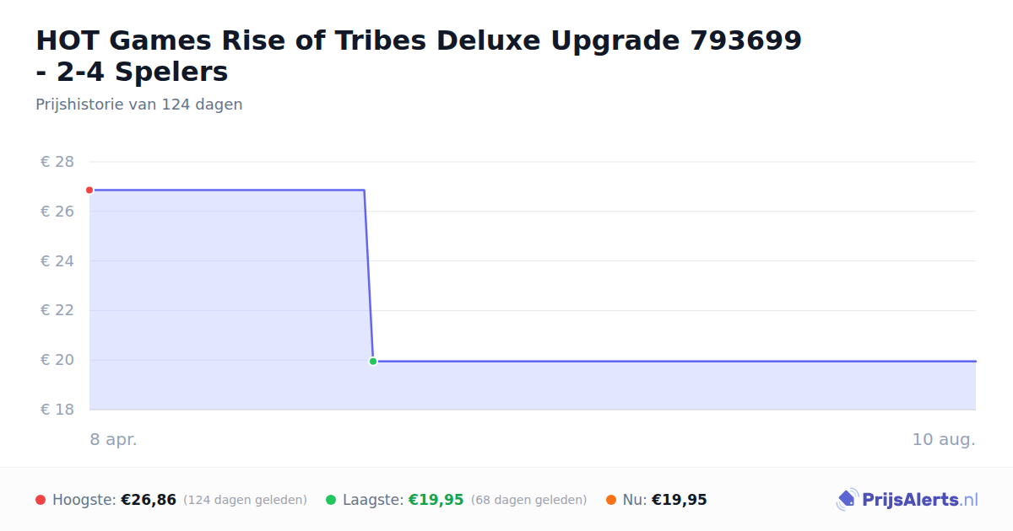
Task: Click the green Laagste legend dot
Action: pos(331,500)
